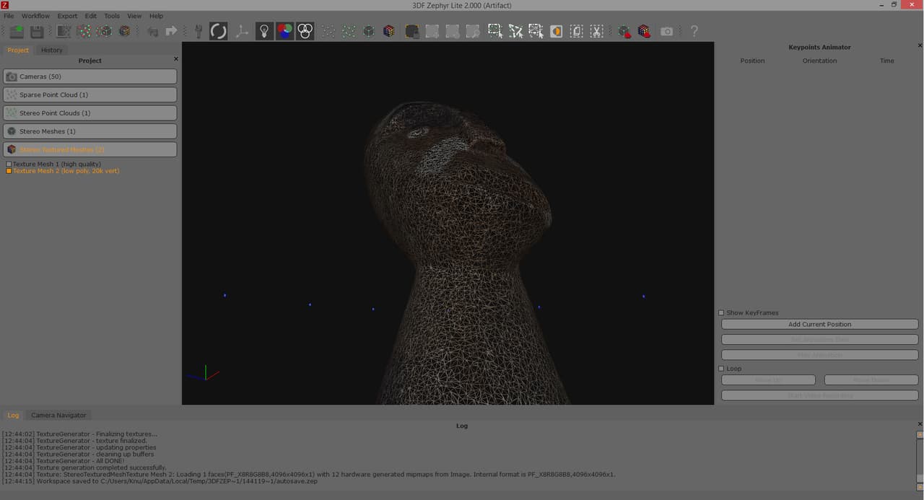Uncheck the Texture Mesh 2 visibility box
This screenshot has height=500, width=924.
(x=9, y=171)
